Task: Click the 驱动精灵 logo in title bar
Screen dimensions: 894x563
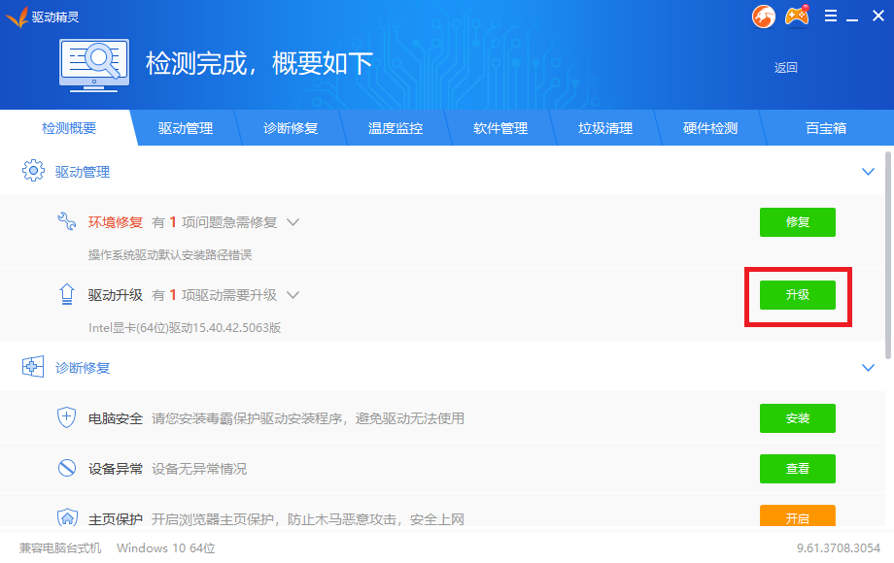Action: (x=17, y=16)
